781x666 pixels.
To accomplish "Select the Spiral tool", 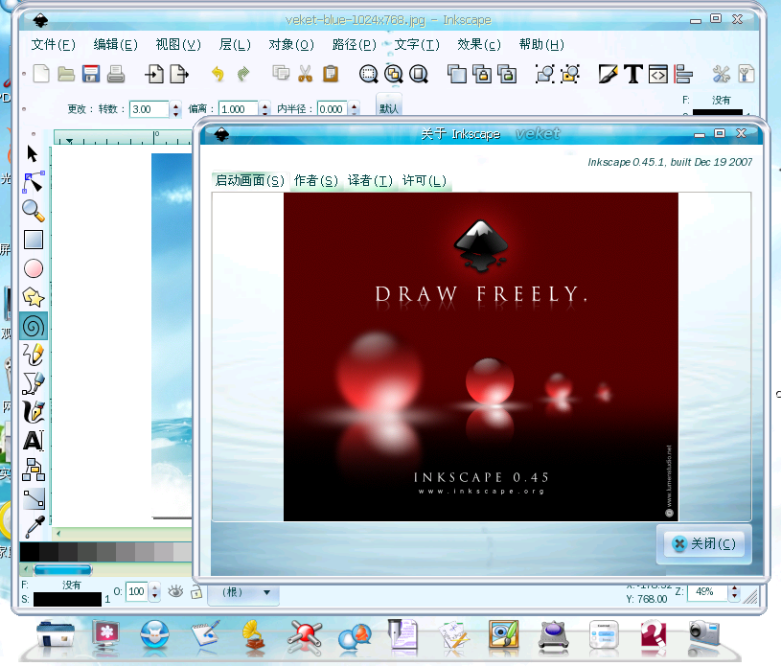I will 34,326.
